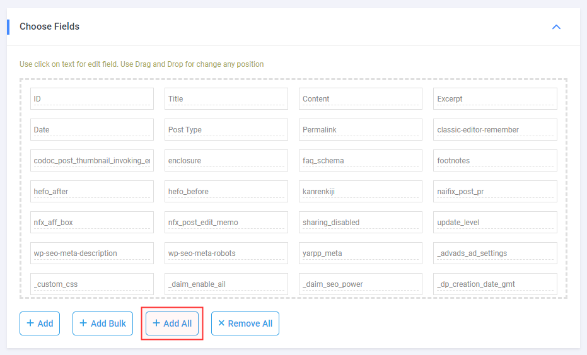Click the drag and drop instruction text
587x355 pixels.
pyautogui.click(x=141, y=64)
